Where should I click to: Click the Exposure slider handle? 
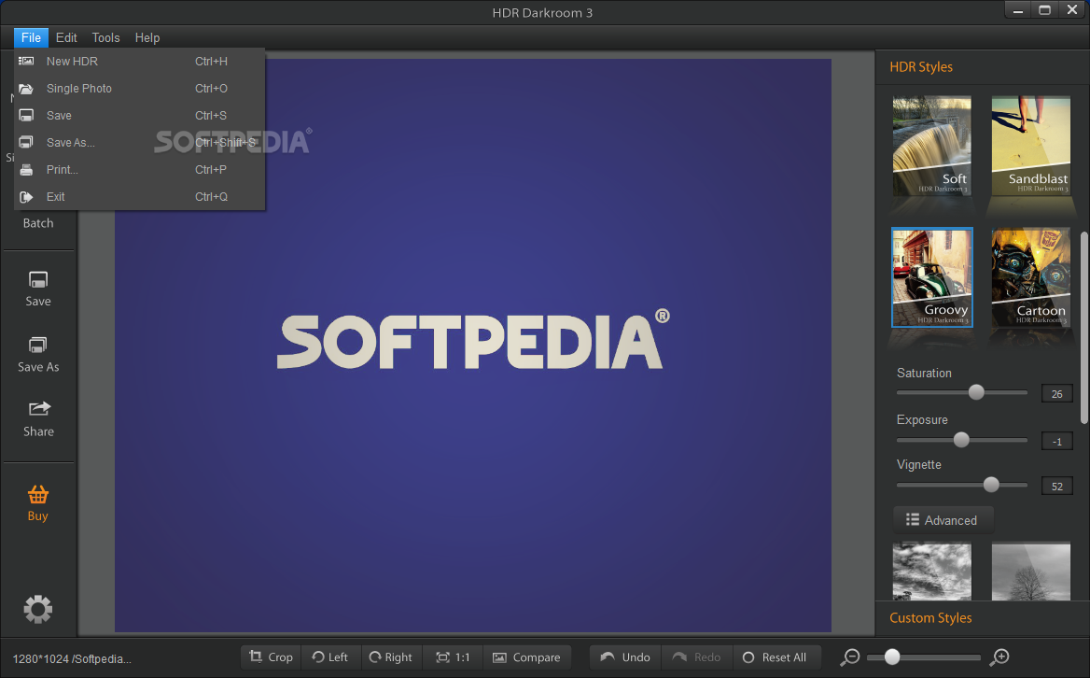click(961, 440)
